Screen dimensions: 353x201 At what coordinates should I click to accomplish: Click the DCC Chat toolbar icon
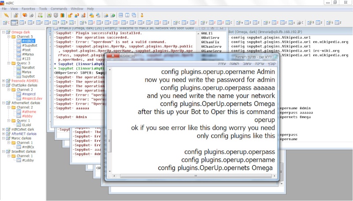(77, 15)
